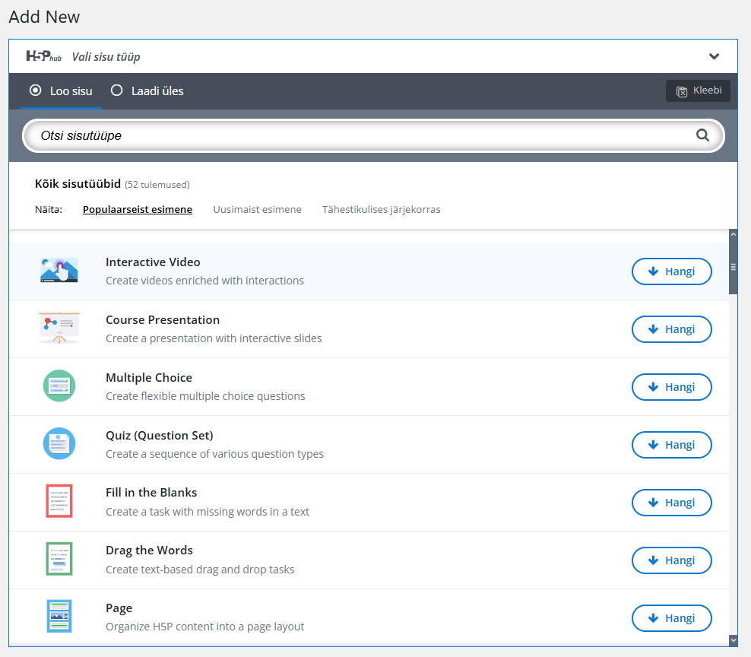Viewport: 751px width, 657px height.
Task: Click Hangi button for Interactive Video
Action: (x=671, y=271)
